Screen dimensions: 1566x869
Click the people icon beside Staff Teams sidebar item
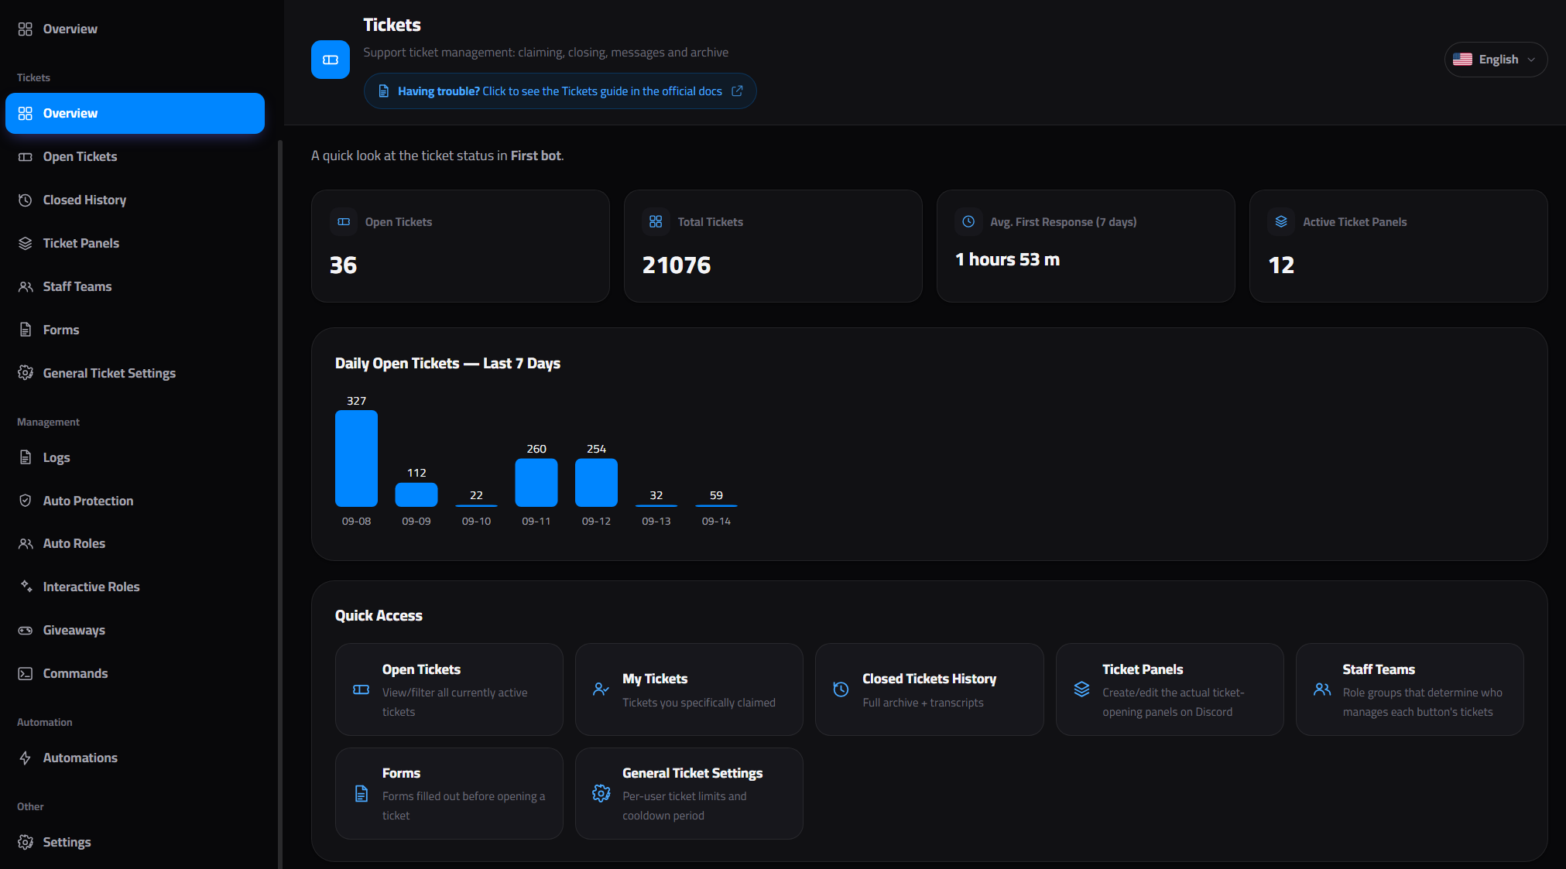pos(26,286)
